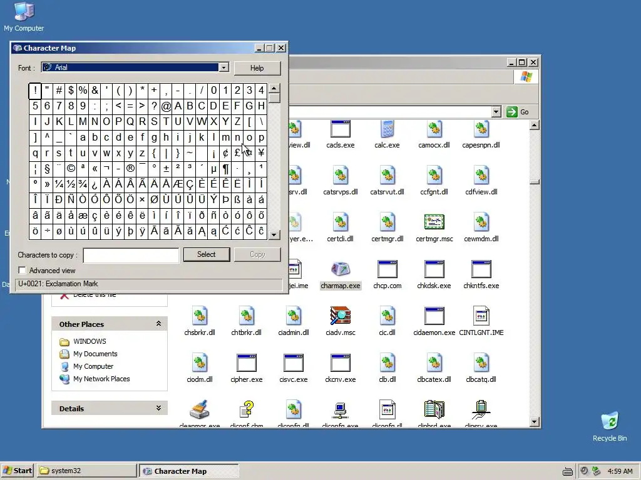Select certcli.dll file icon

coord(340,222)
